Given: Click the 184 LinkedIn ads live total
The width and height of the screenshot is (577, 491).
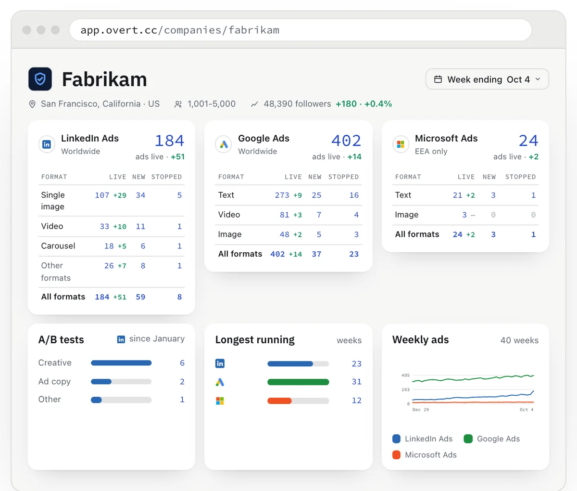Looking at the screenshot, I should pyautogui.click(x=169, y=141).
